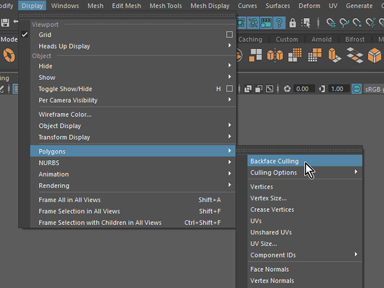The image size is (384, 288).
Task: Click the diagonal arrow box viewport icon
Action: tap(269, 89)
